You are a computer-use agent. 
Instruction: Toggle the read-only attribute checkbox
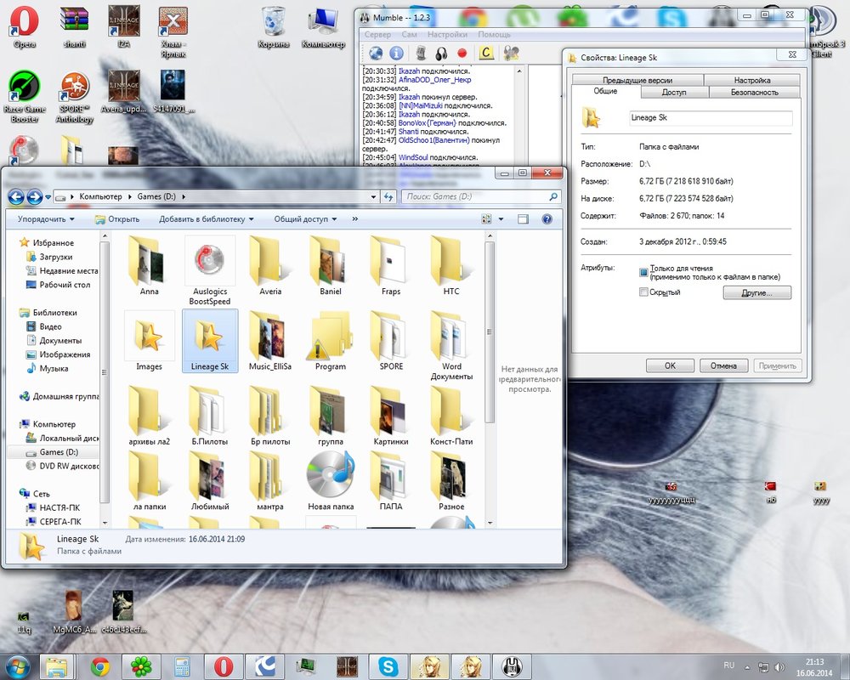point(643,272)
